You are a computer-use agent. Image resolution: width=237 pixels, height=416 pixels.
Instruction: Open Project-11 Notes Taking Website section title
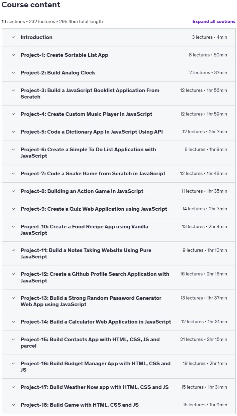86,253
